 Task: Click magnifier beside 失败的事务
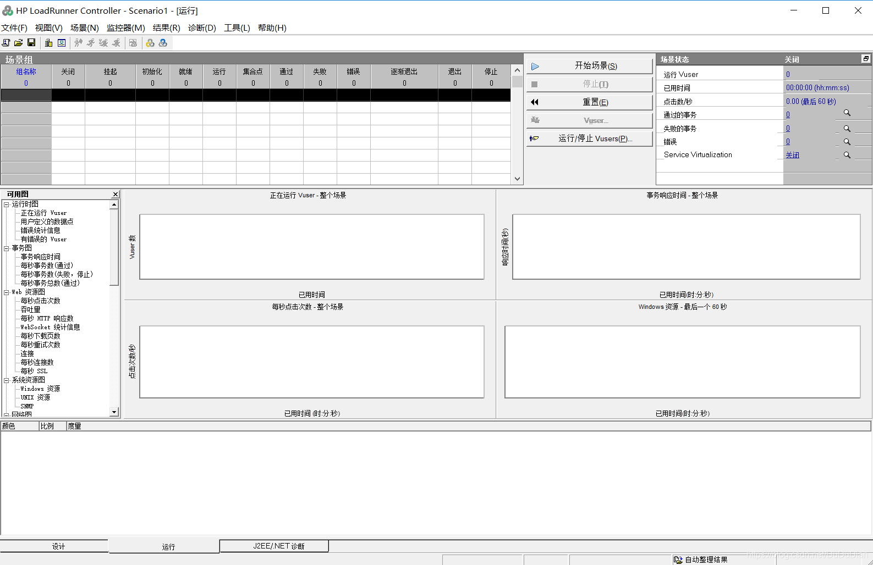point(847,129)
